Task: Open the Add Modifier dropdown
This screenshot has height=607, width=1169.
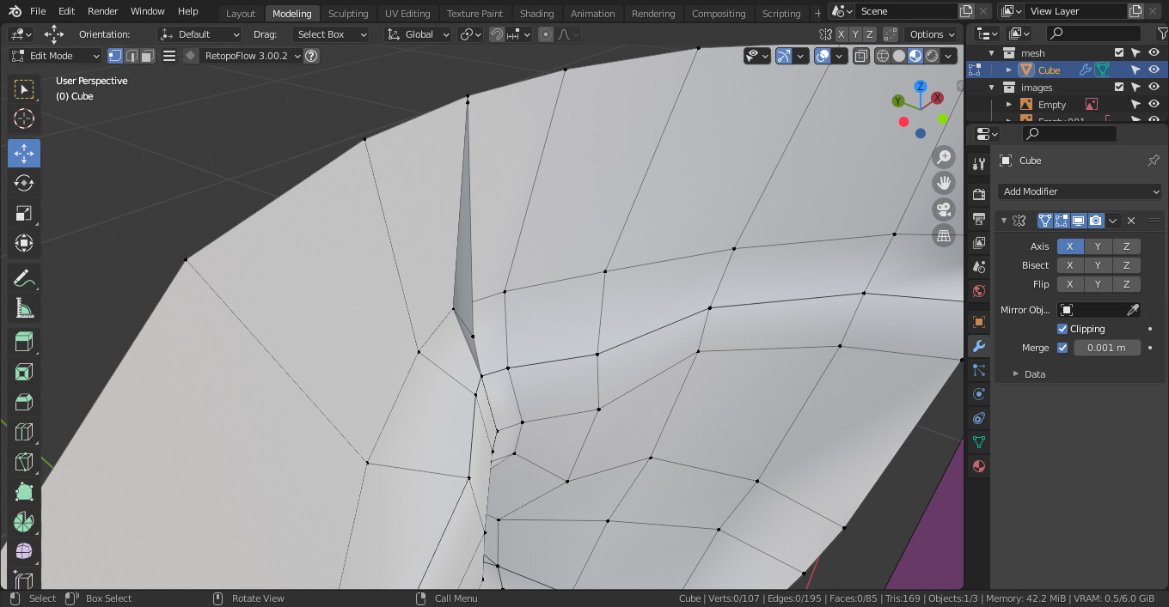Action: coord(1080,191)
